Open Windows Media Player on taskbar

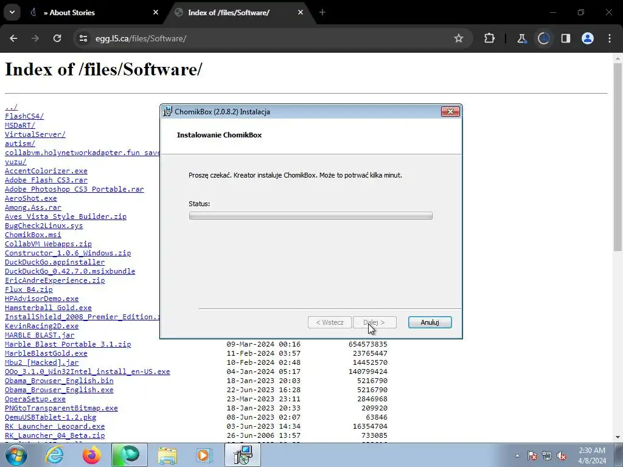pyautogui.click(x=204, y=455)
